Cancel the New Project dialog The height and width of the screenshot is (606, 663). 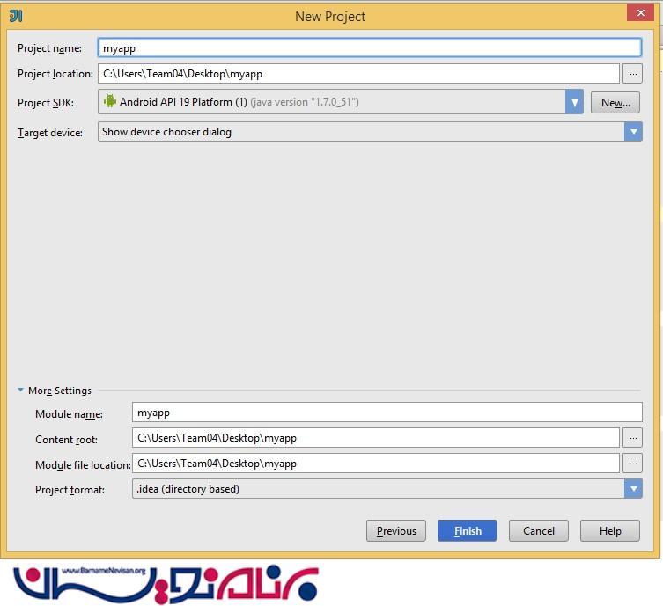tap(538, 531)
